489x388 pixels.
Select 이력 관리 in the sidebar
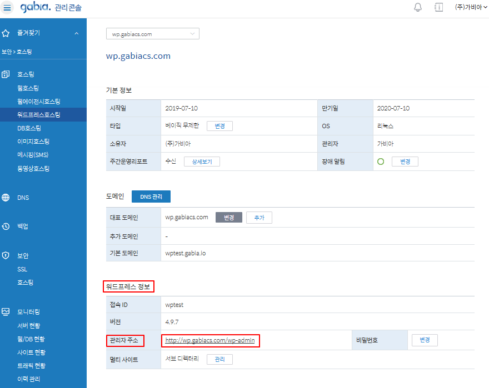pyautogui.click(x=29, y=379)
